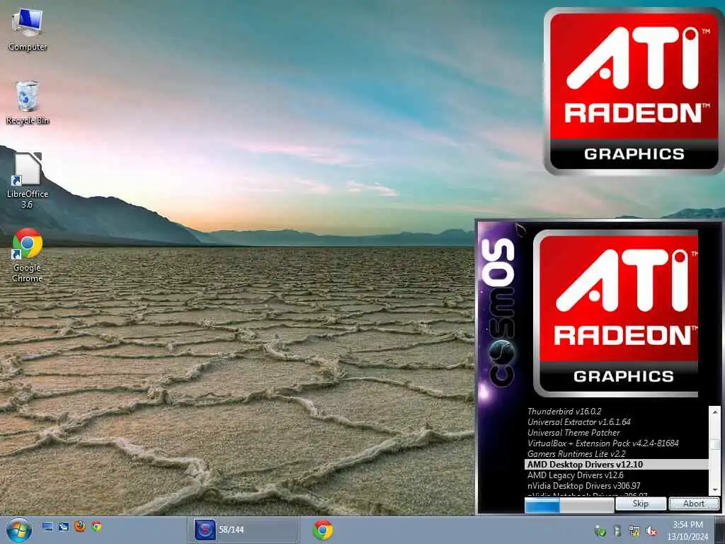This screenshot has width=725, height=544.
Task: Click the Switch between windows quick launch icon
Action: (63, 526)
